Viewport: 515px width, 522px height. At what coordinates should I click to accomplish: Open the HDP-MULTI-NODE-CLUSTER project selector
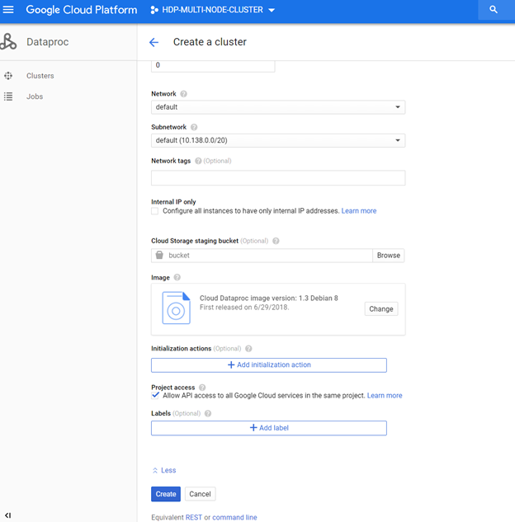coord(213,10)
